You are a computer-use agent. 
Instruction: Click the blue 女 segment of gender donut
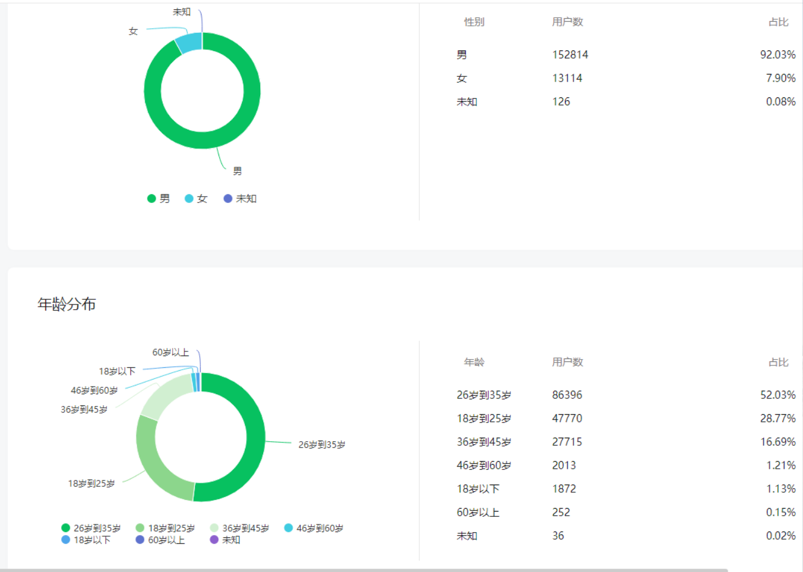pyautogui.click(x=190, y=43)
